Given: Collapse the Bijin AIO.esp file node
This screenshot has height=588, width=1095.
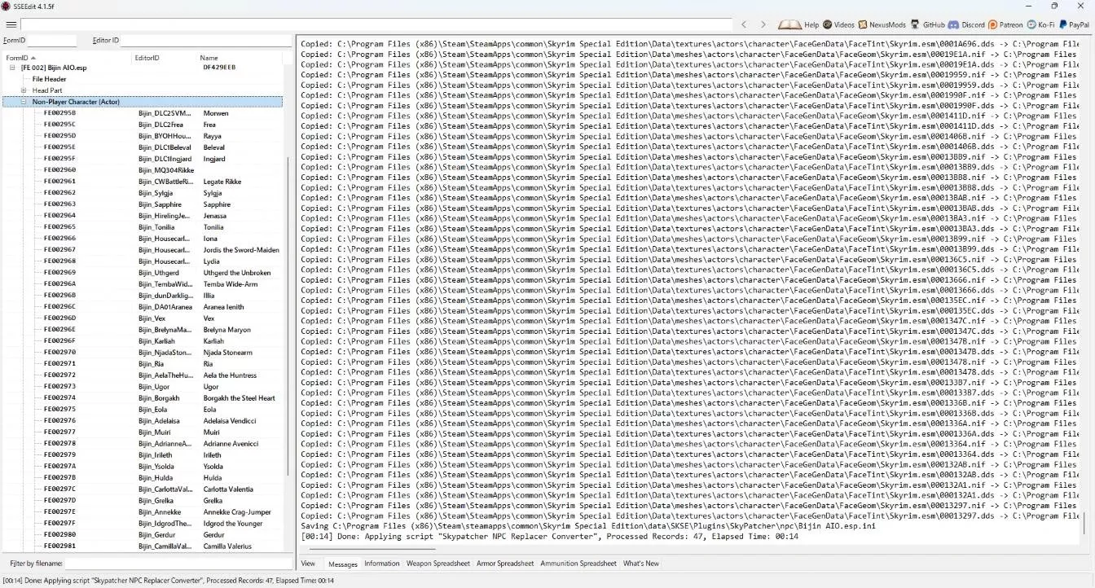Looking at the screenshot, I should click(12, 68).
